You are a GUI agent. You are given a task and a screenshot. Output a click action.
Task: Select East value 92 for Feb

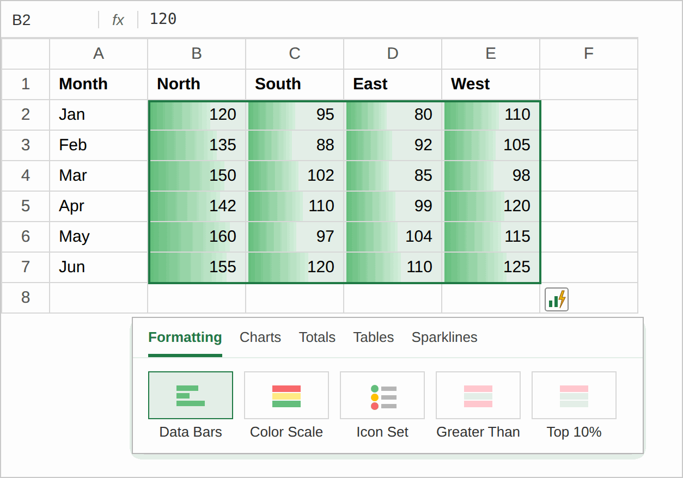pos(393,145)
